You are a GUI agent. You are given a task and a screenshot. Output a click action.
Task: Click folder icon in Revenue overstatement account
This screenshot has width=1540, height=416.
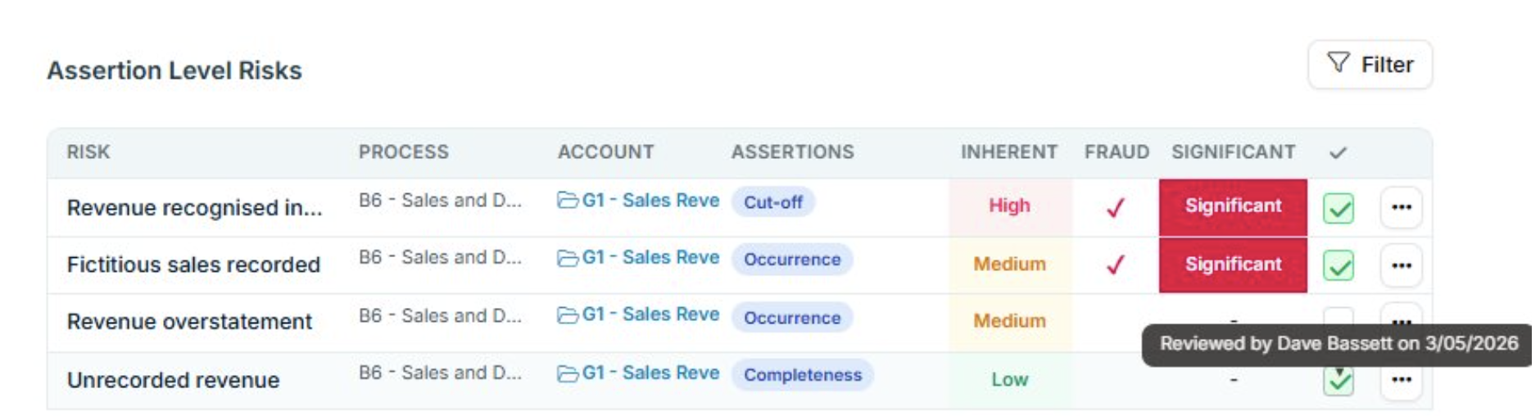point(567,315)
